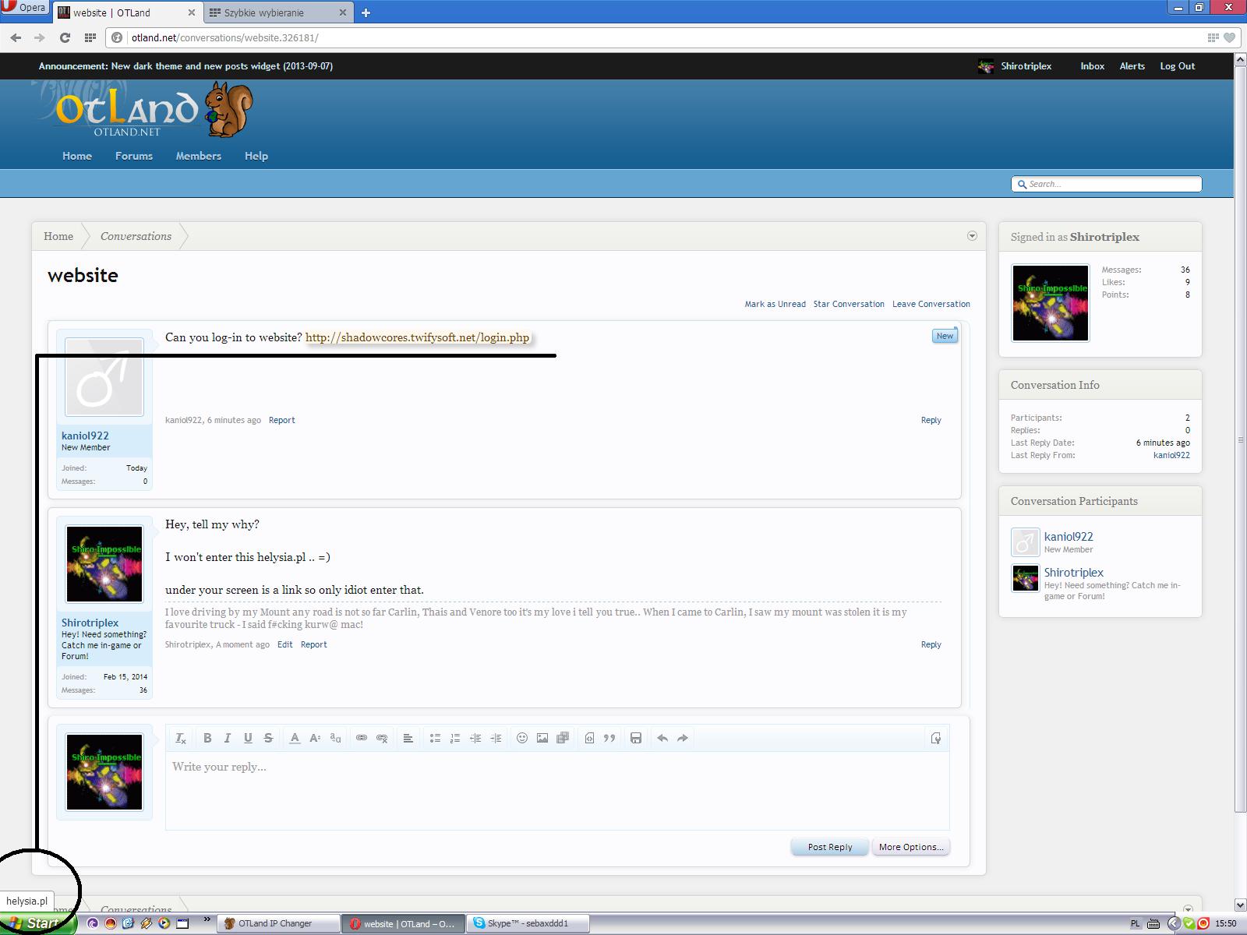Image resolution: width=1247 pixels, height=935 pixels.
Task: Open the smilies picker
Action: pos(522,738)
